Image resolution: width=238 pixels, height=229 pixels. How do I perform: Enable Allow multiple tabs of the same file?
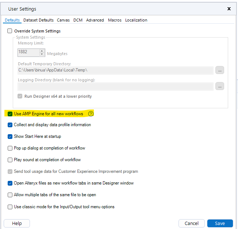tap(10, 195)
